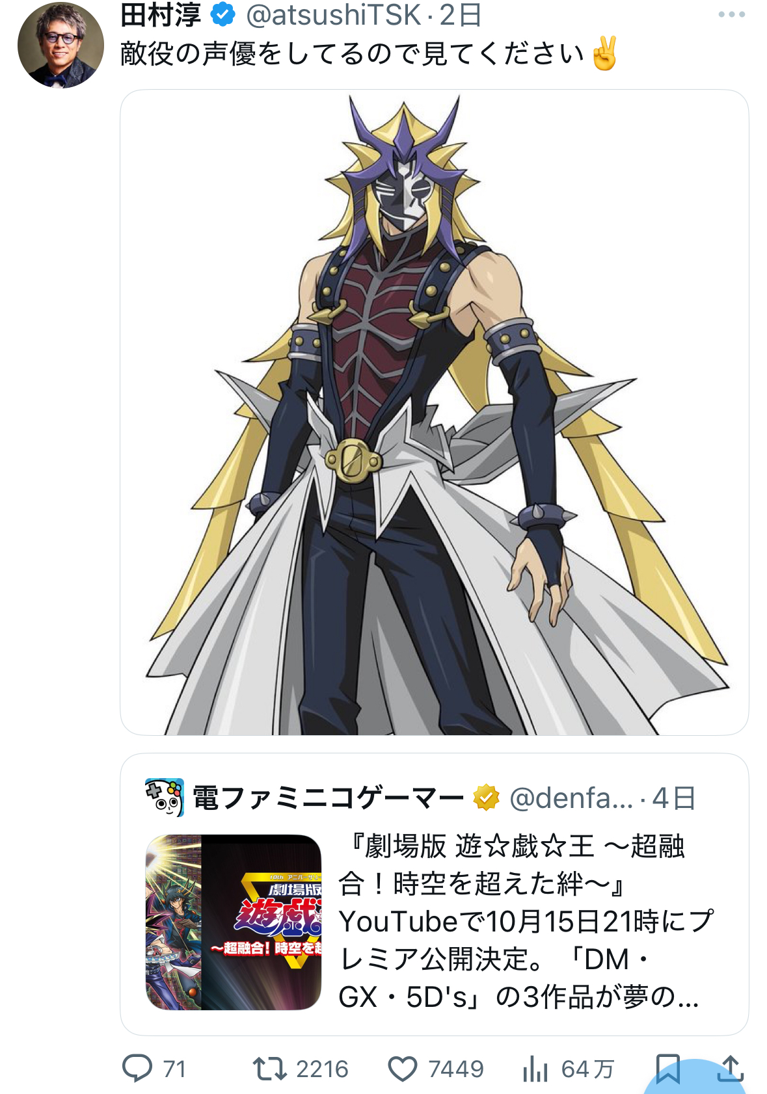Open the three-dot more options menu
The width and height of the screenshot is (767, 1094).
732,14
